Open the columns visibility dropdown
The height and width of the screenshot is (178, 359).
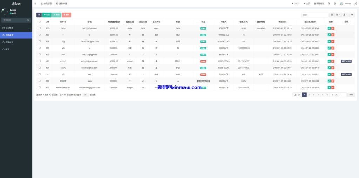338,15
